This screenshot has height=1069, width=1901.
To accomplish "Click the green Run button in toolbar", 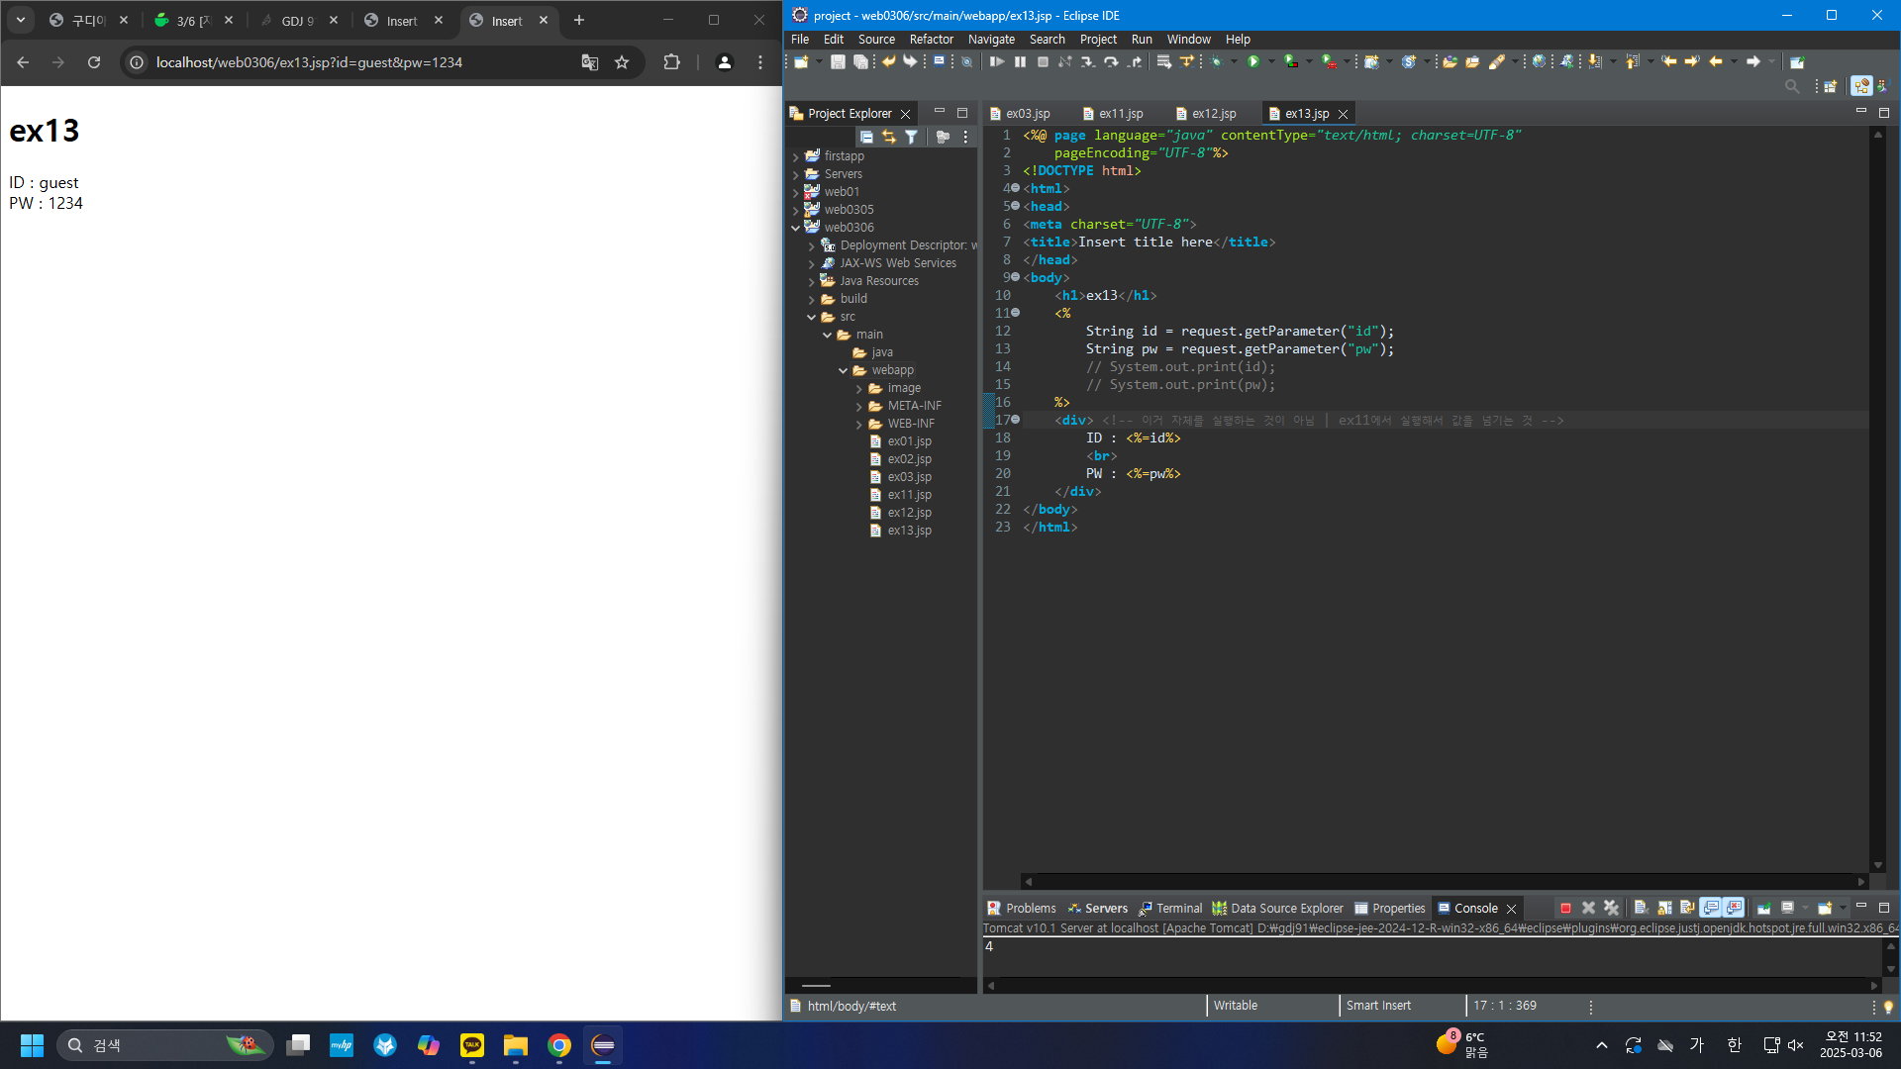I will tap(1253, 61).
